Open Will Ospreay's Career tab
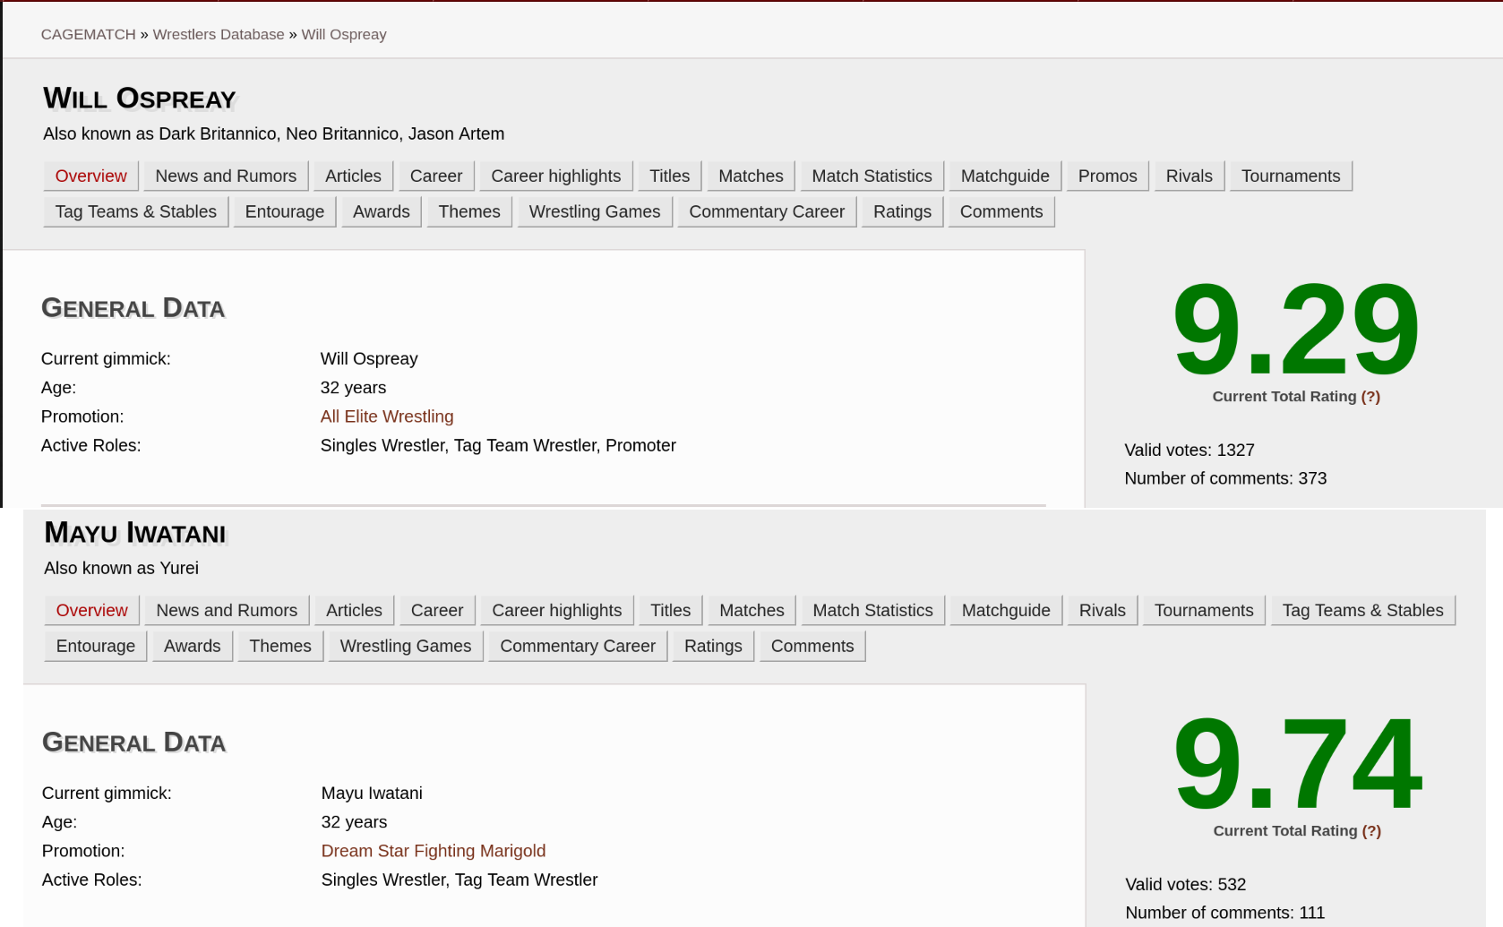The image size is (1503, 927). click(436, 176)
